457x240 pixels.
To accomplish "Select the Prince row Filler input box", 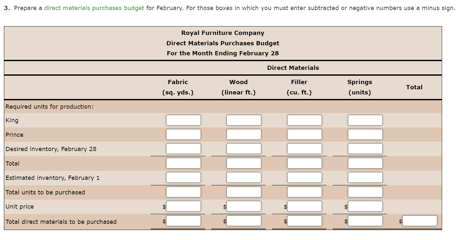I will (304, 134).
